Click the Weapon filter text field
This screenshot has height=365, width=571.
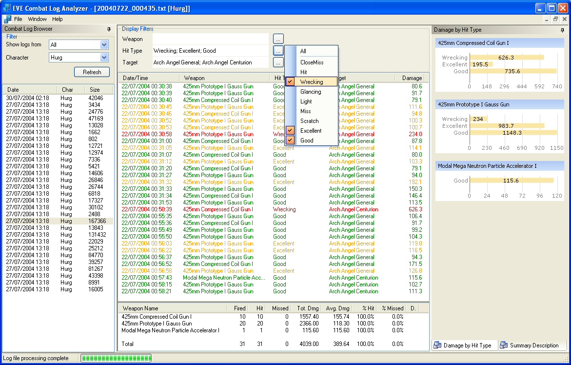coord(210,39)
